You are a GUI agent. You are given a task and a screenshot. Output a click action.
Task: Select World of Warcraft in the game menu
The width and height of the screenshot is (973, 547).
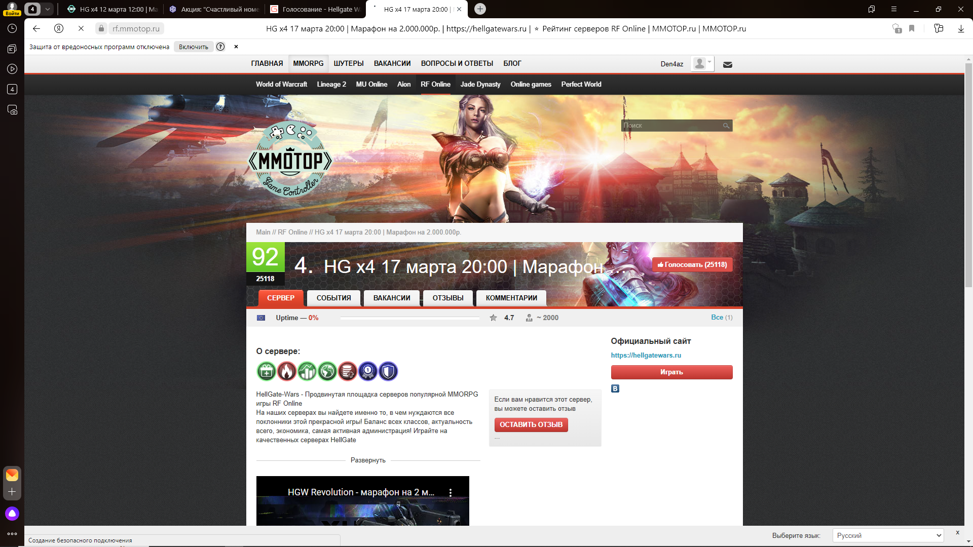point(281,85)
